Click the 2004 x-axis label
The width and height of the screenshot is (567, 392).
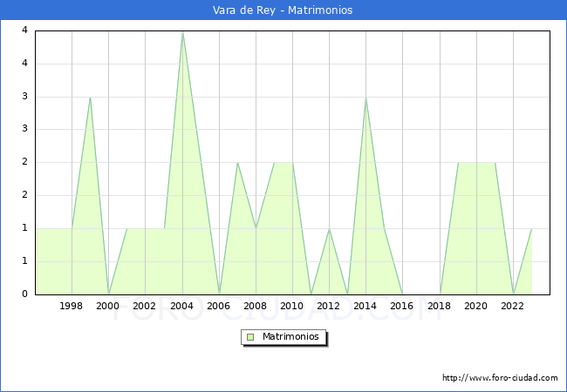coord(182,306)
